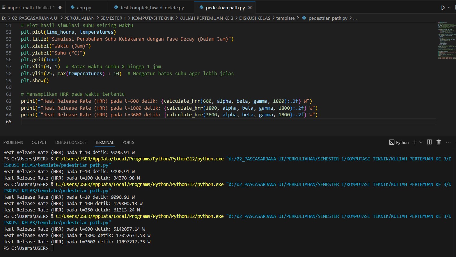This screenshot has height=257, width=456.
Task: Open the SEMESTER 1 breadcrumb
Action: pos(113,18)
